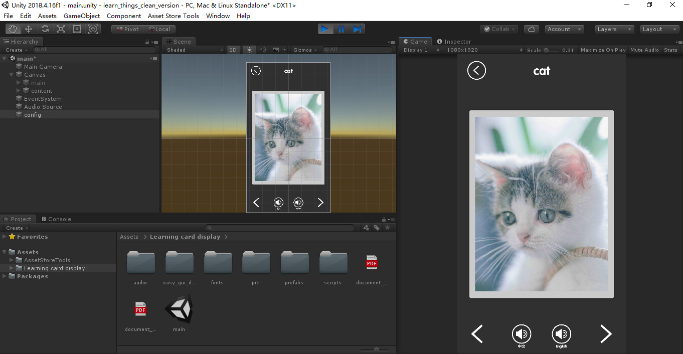Screen dimensions: 683x354
Task: Switch to the Console tab
Action: point(56,219)
